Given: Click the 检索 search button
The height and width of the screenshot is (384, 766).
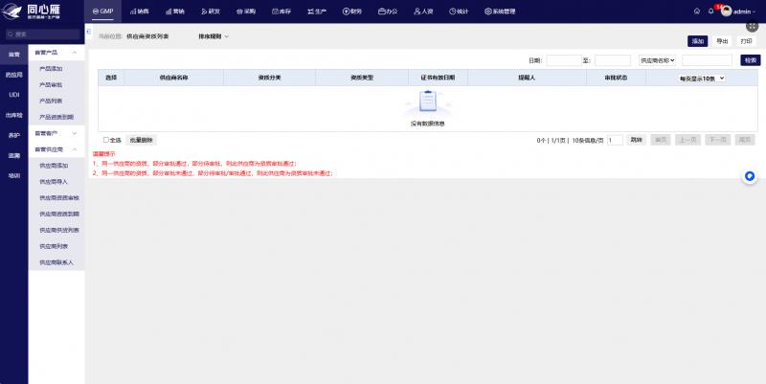Looking at the screenshot, I should (751, 60).
